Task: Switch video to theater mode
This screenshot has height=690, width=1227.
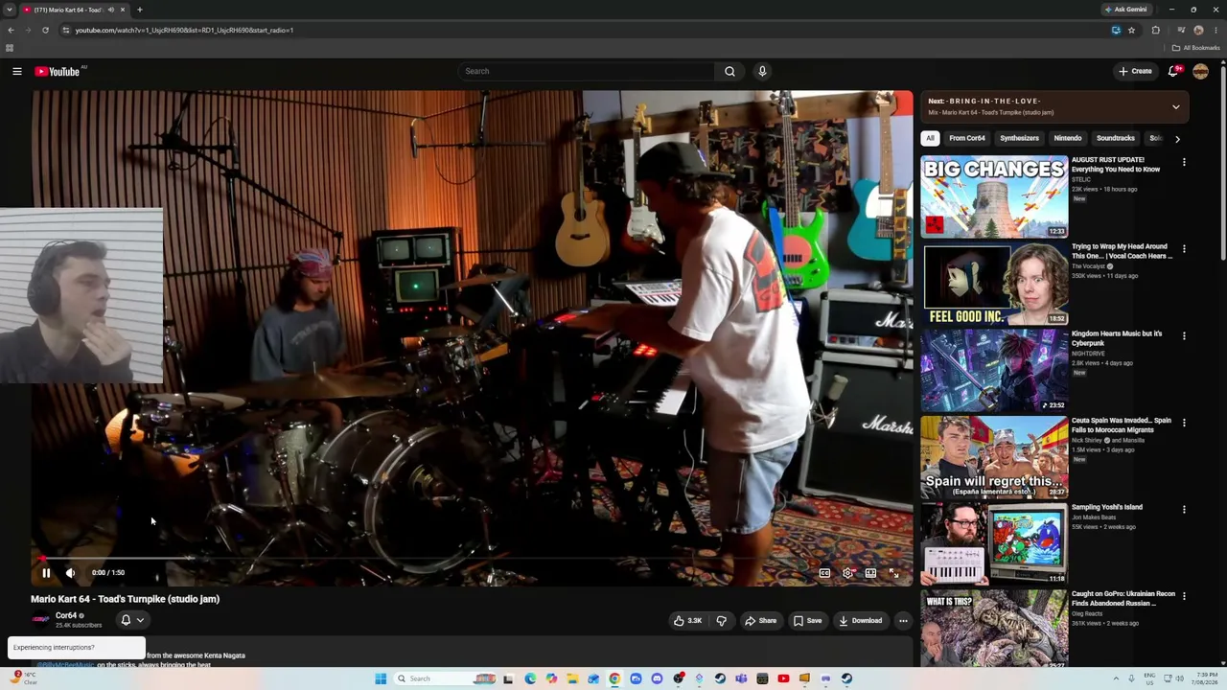Action: (x=870, y=573)
